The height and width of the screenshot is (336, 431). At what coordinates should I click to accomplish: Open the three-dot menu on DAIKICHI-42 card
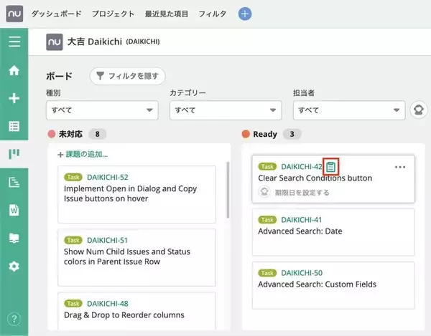[401, 167]
